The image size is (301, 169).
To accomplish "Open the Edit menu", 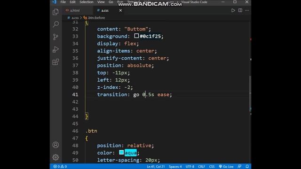I will 72,2.
